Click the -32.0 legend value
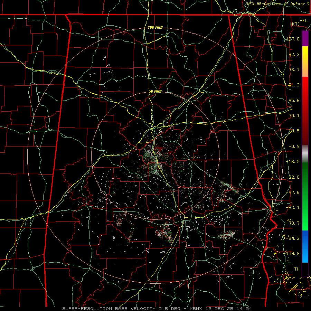311x311 pixels. click(293, 177)
